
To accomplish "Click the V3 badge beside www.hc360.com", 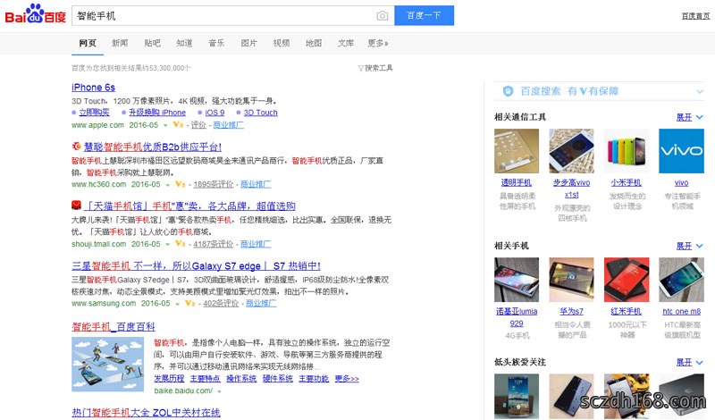I will (x=181, y=184).
